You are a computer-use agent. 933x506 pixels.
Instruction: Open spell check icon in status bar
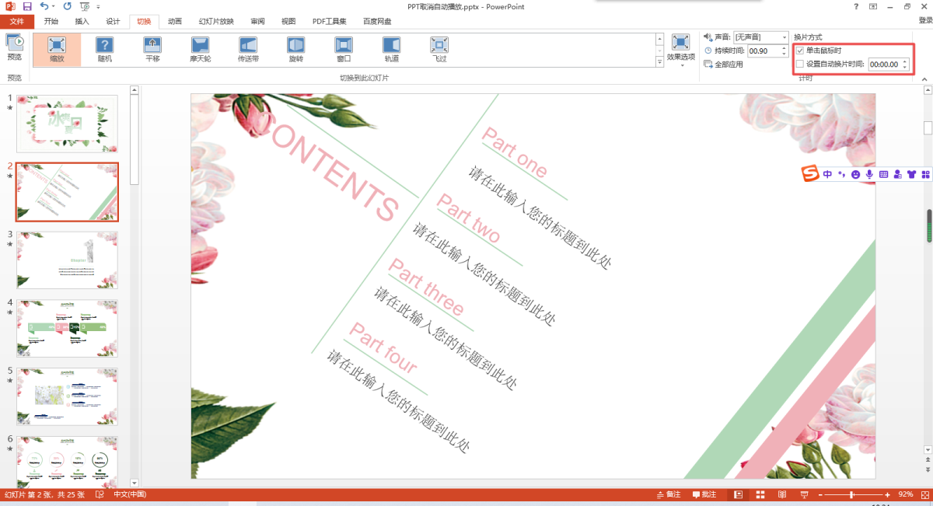pos(100,494)
